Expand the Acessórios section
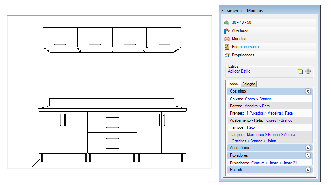Image resolution: width=331 pixels, height=185 pixels. (308, 148)
